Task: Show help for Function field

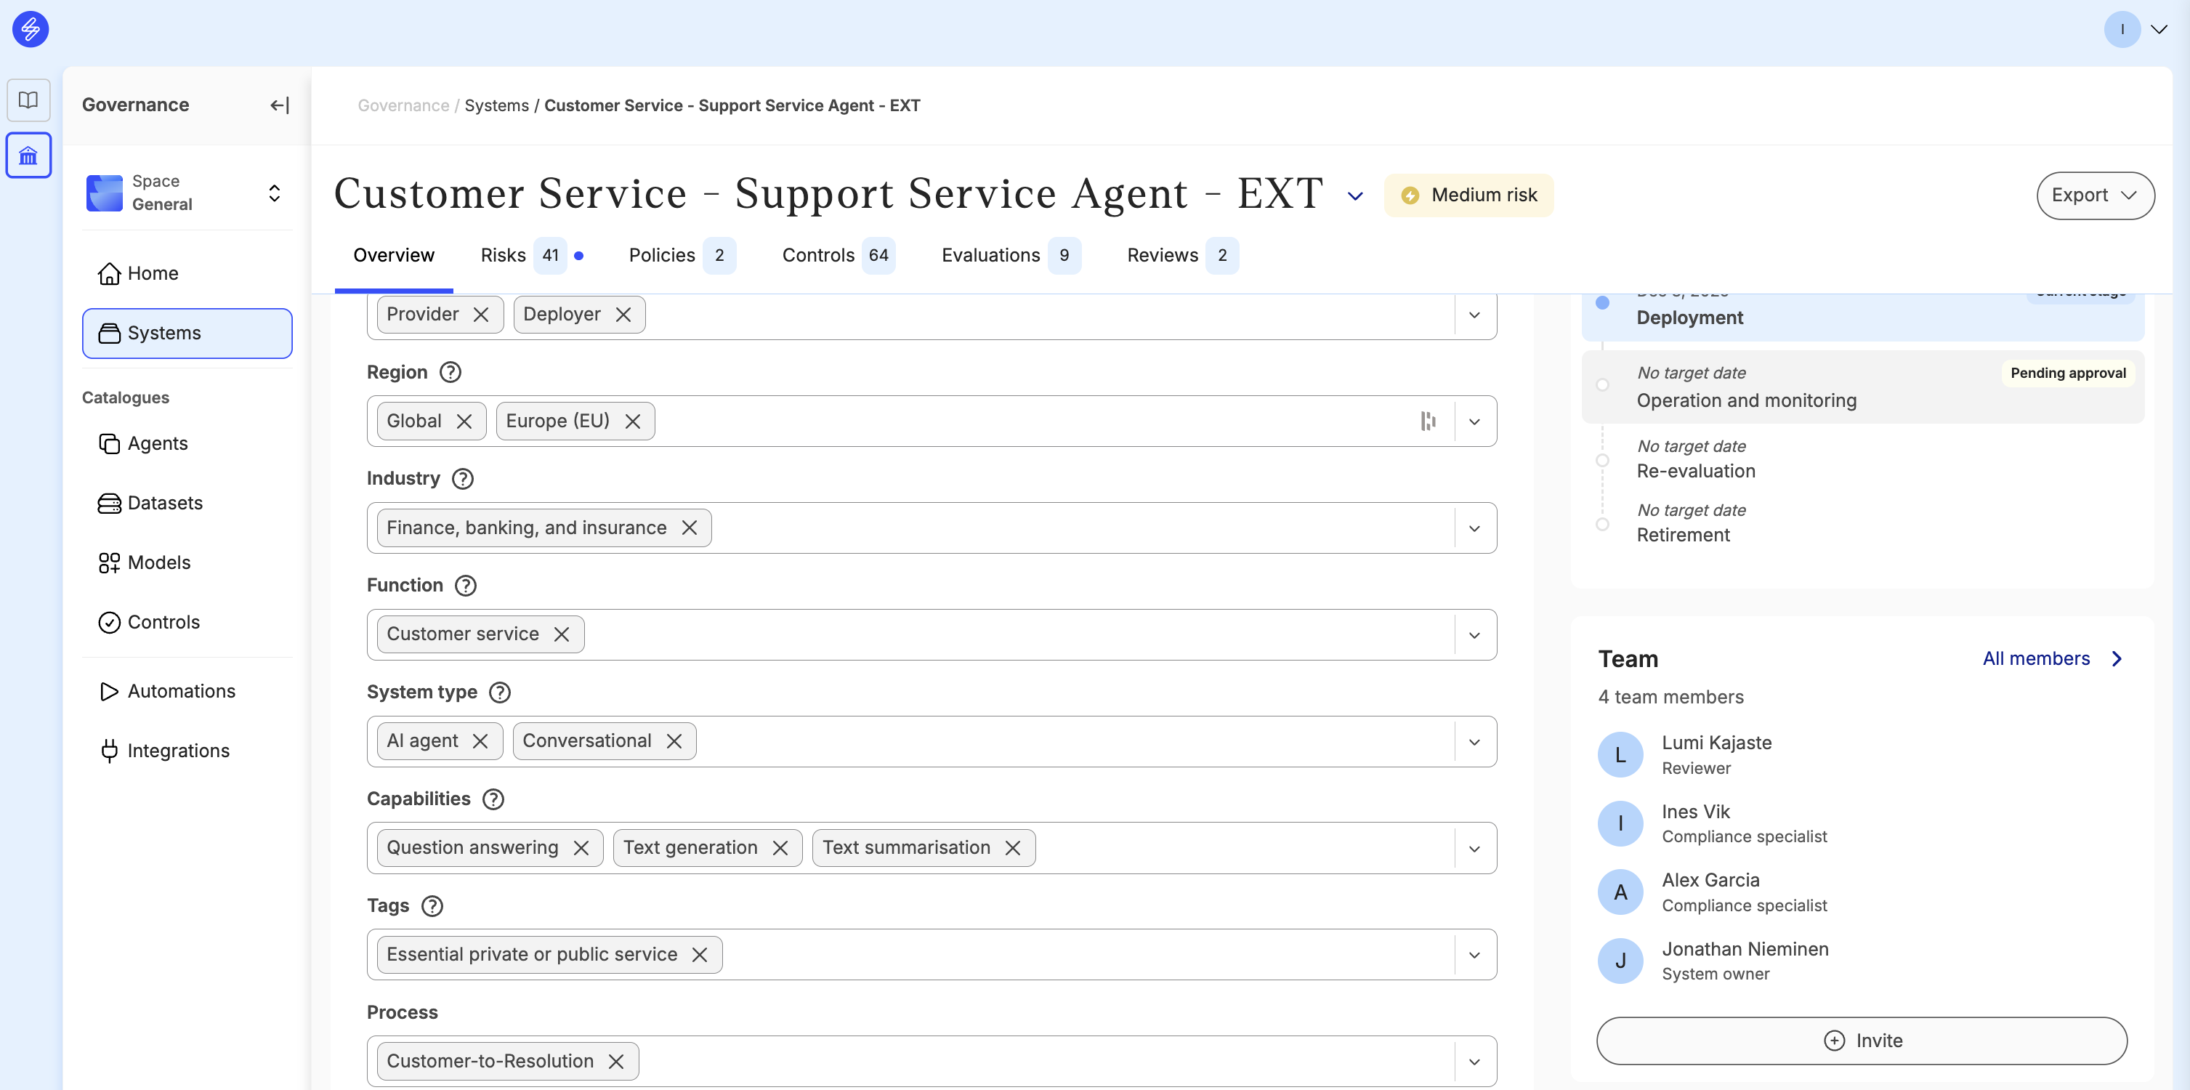Action: coord(466,586)
